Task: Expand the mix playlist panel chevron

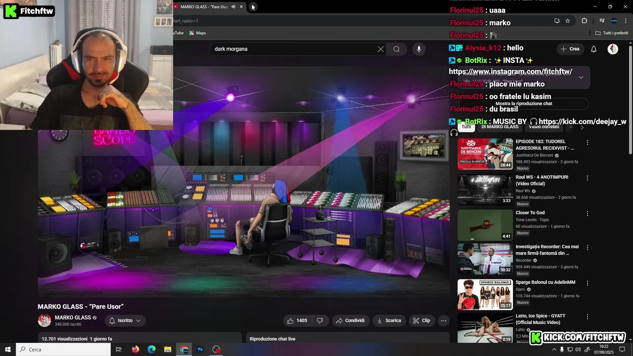Action: [581, 77]
